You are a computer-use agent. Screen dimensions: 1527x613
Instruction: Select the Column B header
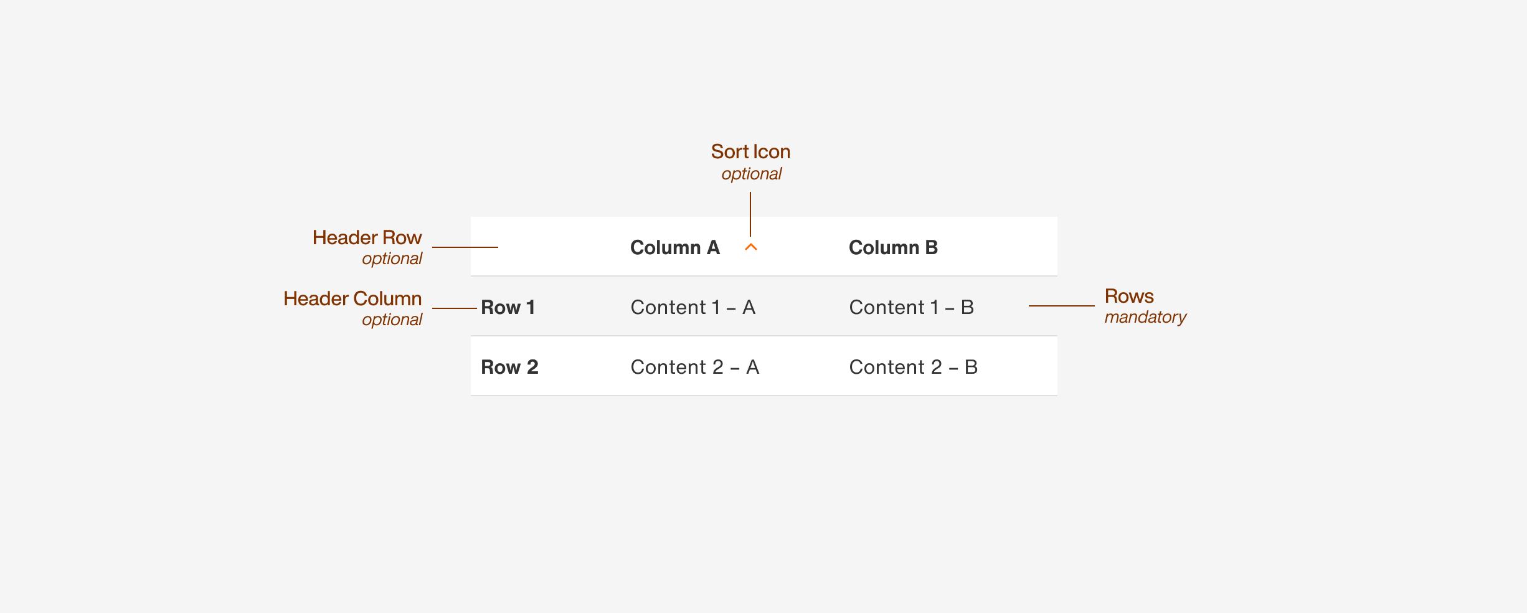(x=893, y=247)
